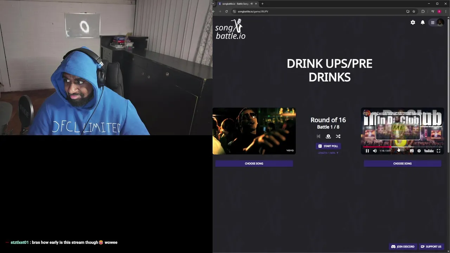
Task: Go forward in the browser
Action: point(220,11)
